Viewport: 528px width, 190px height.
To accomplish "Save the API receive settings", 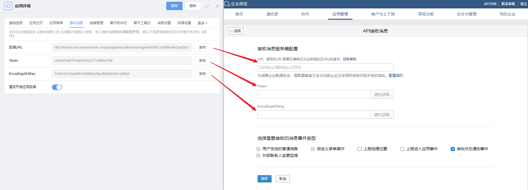I will (x=265, y=179).
